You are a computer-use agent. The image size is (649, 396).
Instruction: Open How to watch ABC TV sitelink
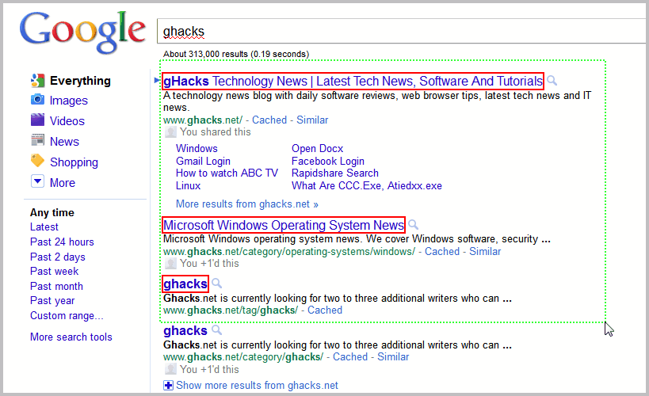point(227,173)
